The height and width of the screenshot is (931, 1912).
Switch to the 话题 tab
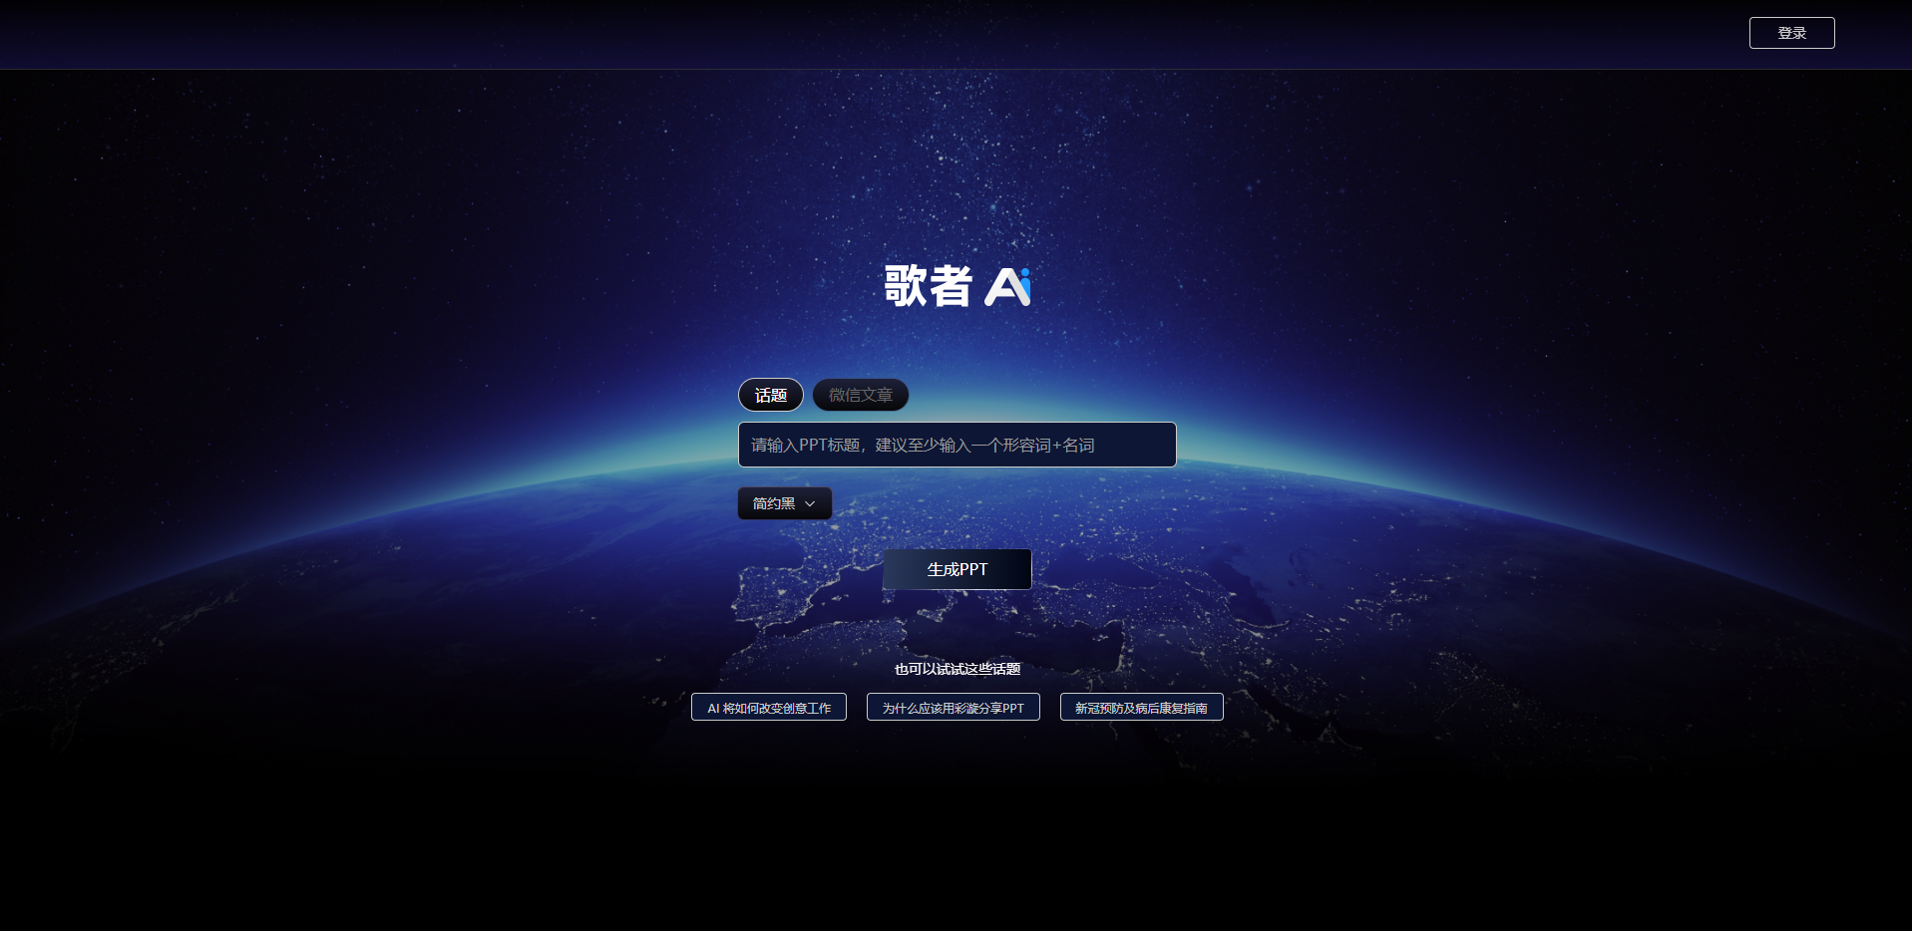tap(770, 396)
